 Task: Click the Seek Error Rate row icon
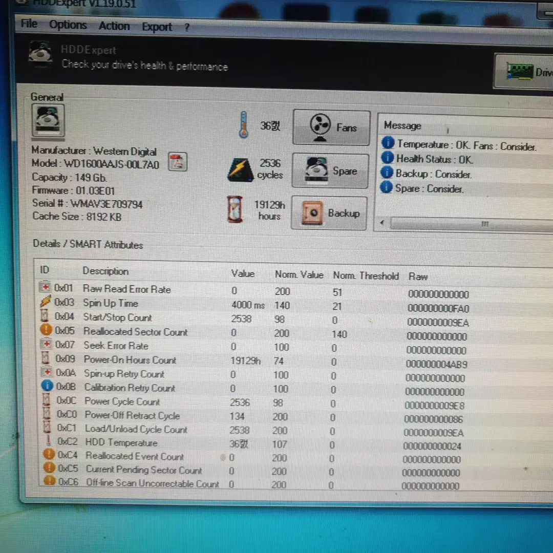46,344
